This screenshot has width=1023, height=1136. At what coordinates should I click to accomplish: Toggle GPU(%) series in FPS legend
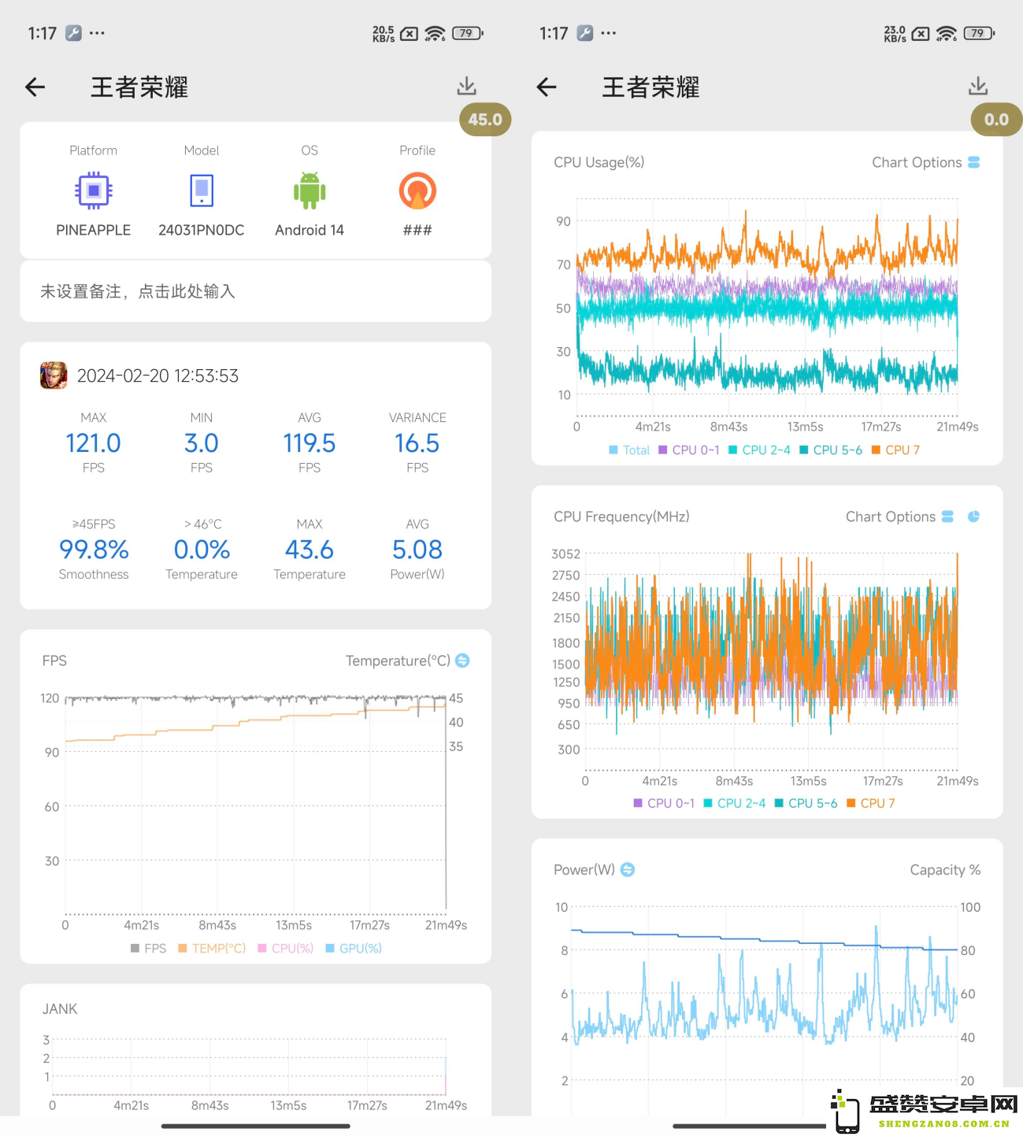click(x=354, y=948)
